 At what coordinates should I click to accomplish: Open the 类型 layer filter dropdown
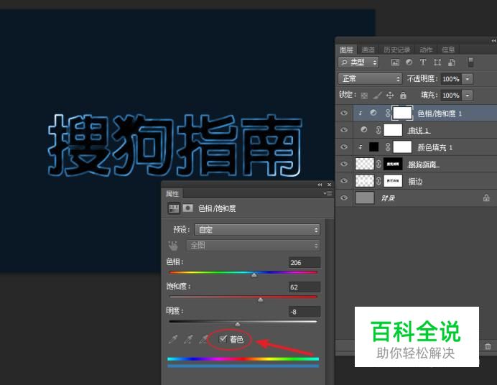click(x=358, y=62)
